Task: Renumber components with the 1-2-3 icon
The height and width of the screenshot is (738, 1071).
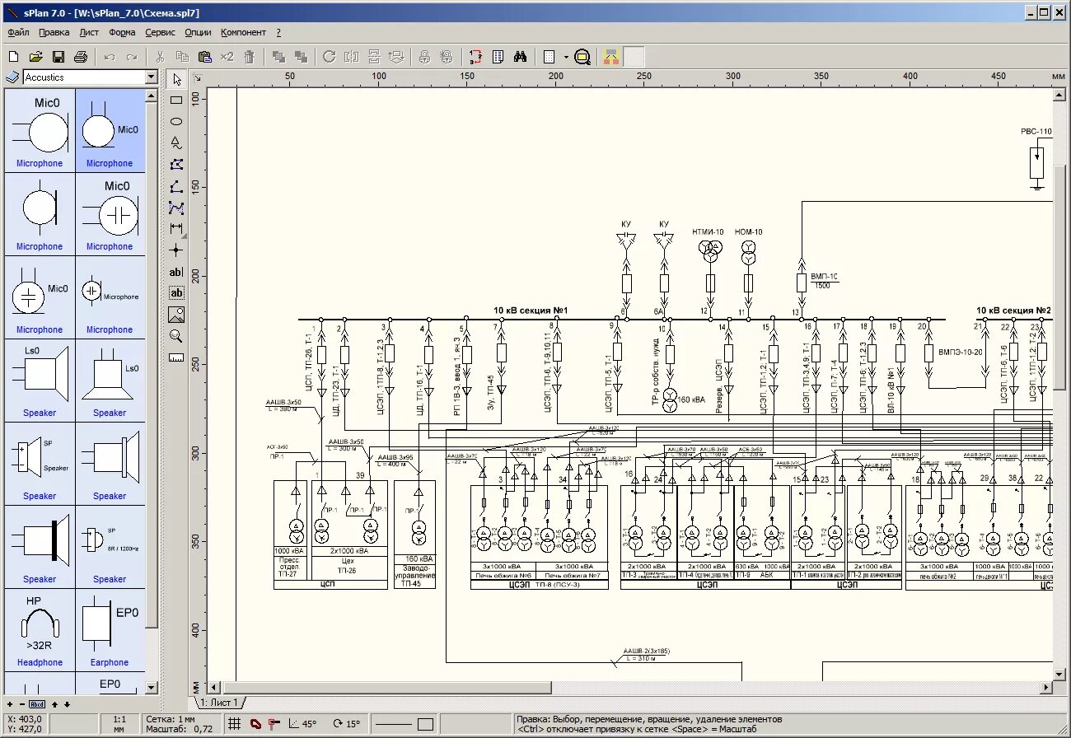Action: pyautogui.click(x=475, y=57)
